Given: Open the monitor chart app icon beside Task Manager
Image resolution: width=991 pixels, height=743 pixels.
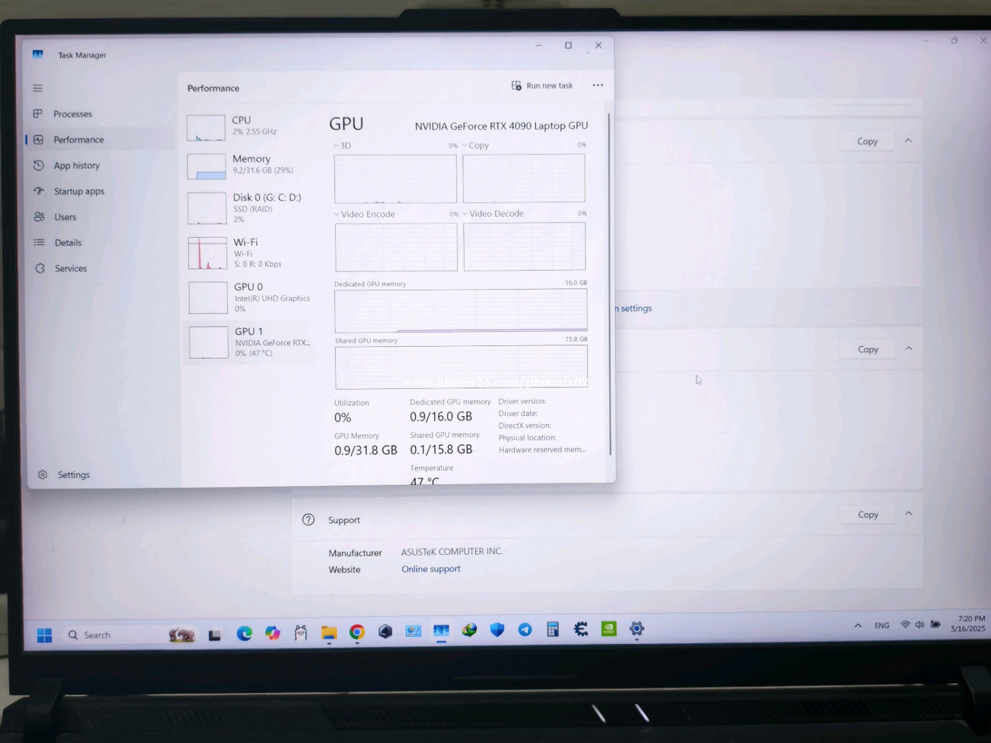Looking at the screenshot, I should click(x=414, y=631).
